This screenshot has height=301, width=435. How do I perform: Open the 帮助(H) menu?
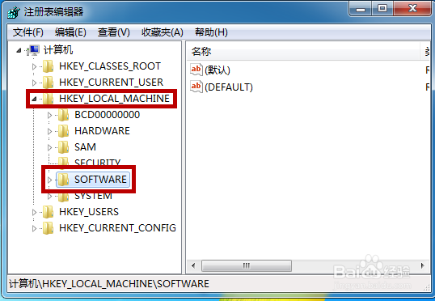(211, 32)
